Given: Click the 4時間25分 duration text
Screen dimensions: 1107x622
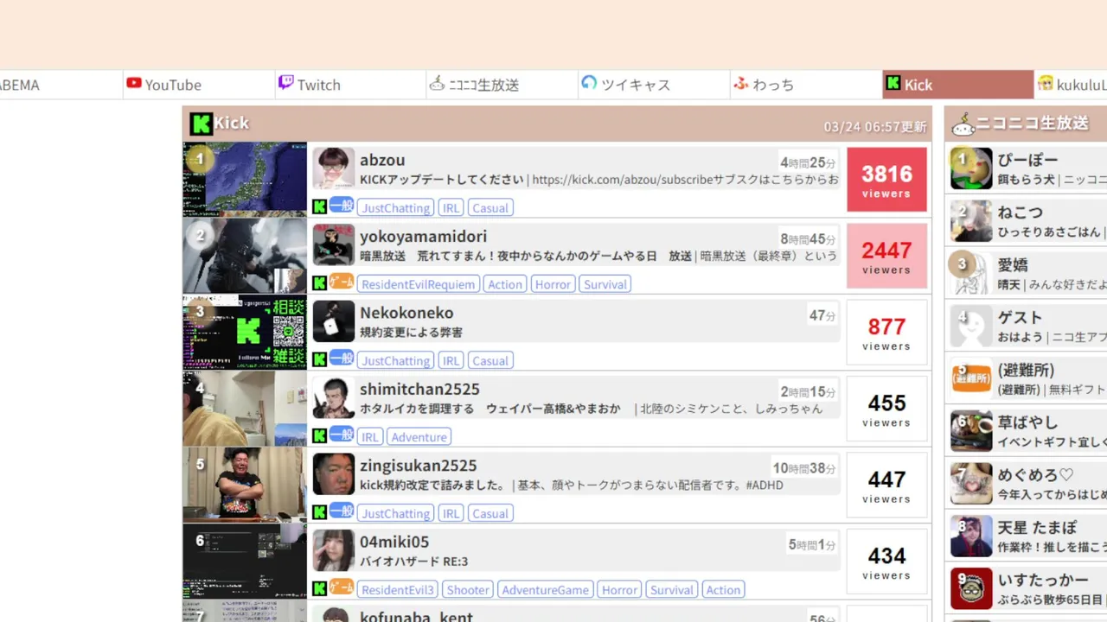Looking at the screenshot, I should (808, 162).
